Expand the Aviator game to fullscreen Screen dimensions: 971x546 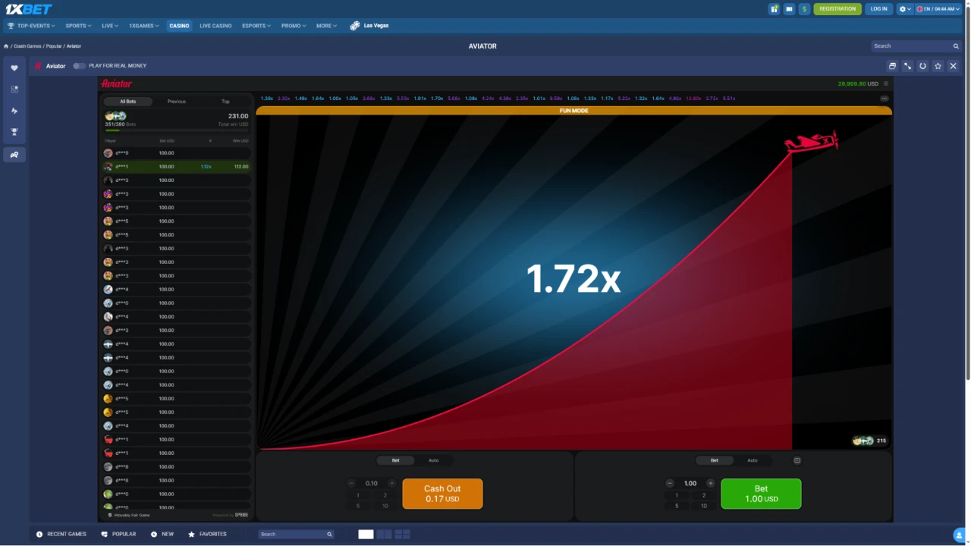tap(907, 66)
